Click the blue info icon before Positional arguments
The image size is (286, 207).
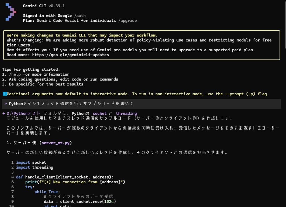[4, 94]
